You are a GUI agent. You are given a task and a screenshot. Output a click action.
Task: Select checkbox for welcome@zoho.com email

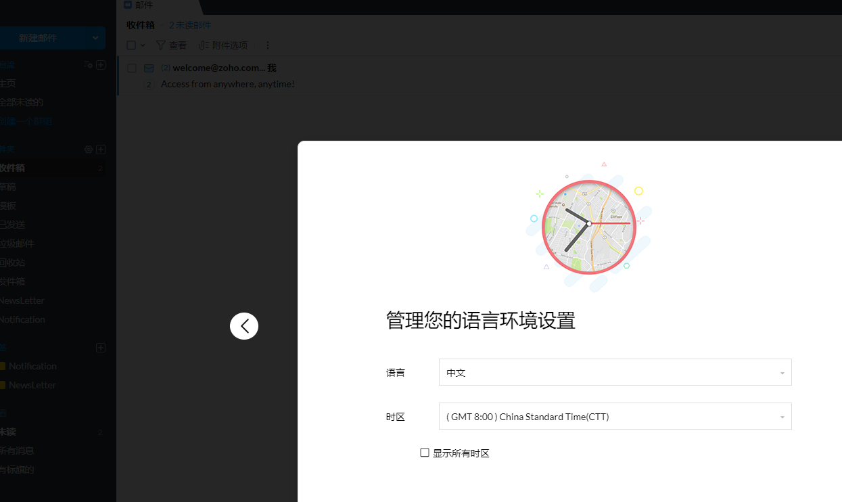pos(132,68)
